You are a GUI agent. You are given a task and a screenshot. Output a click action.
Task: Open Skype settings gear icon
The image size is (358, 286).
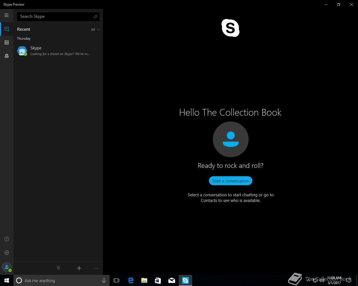(x=7, y=252)
